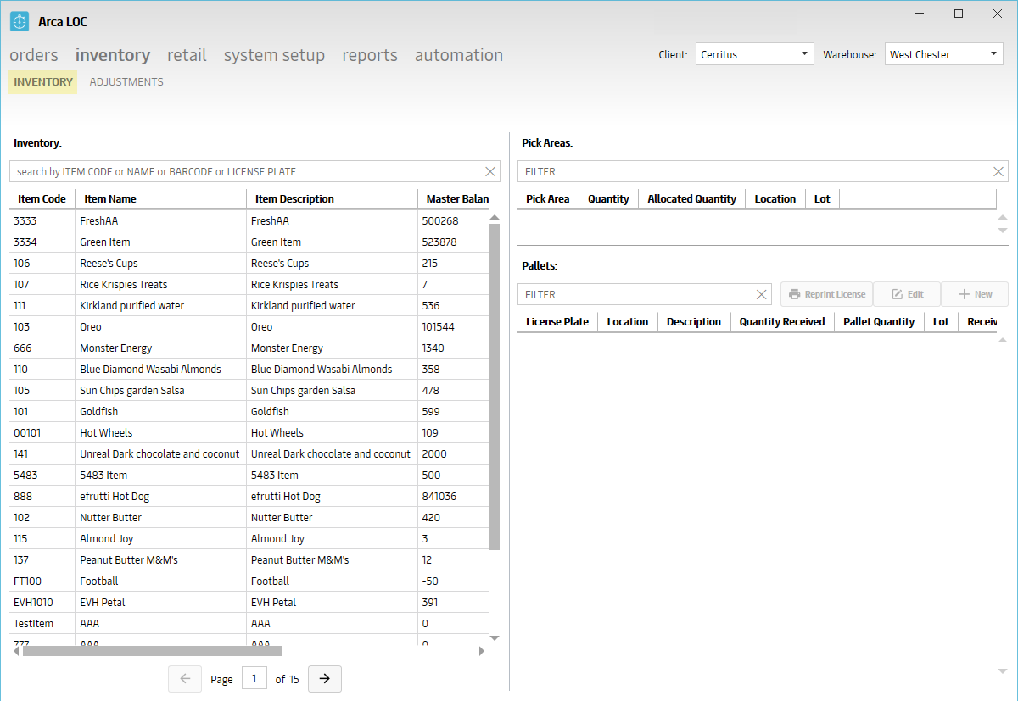Clear the Pallets filter with X
This screenshot has height=701, width=1018.
762,294
